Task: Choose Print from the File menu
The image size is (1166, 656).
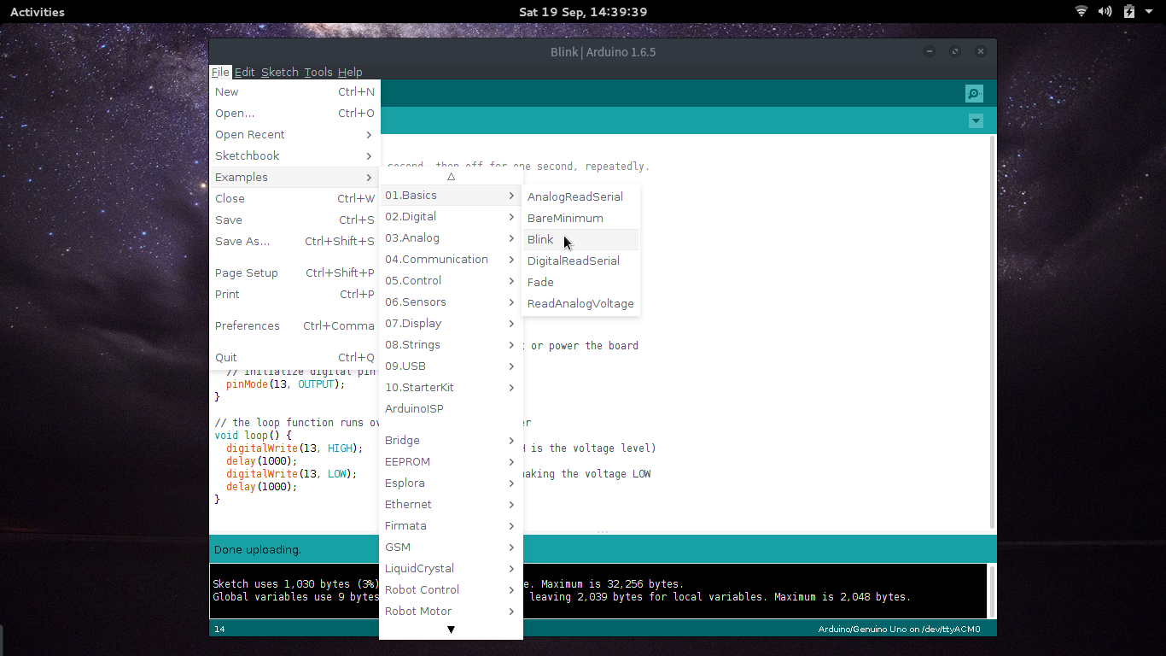Action: coord(294,295)
